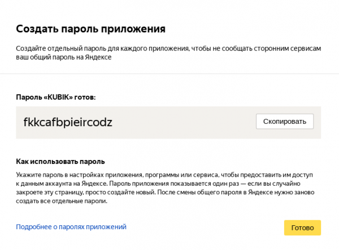Click the Пароль «KUBIK» готов label
This screenshot has height=250, width=339.
[56, 97]
